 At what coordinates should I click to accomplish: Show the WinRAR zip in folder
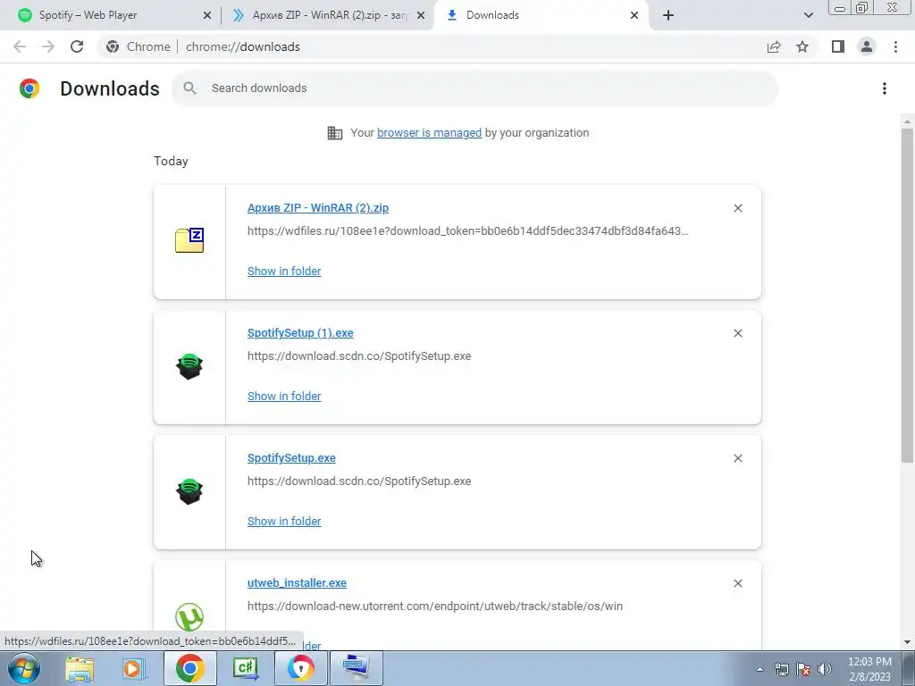tap(283, 272)
